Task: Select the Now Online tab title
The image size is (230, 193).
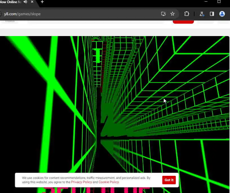Action: click(x=10, y=2)
